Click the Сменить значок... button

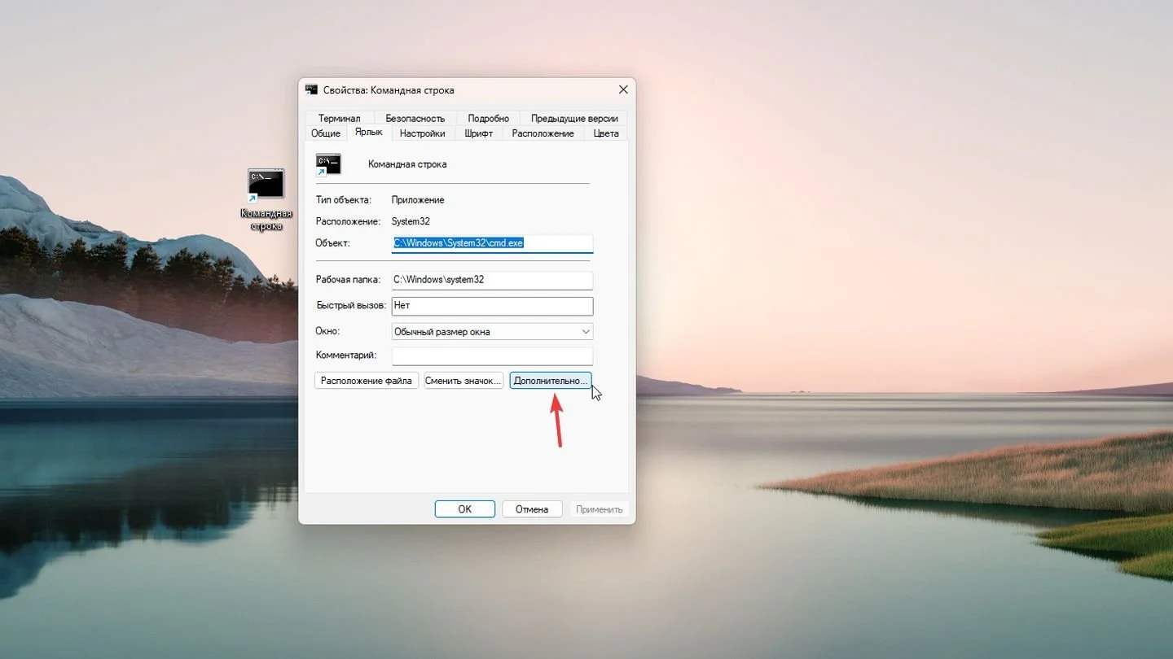[463, 380]
